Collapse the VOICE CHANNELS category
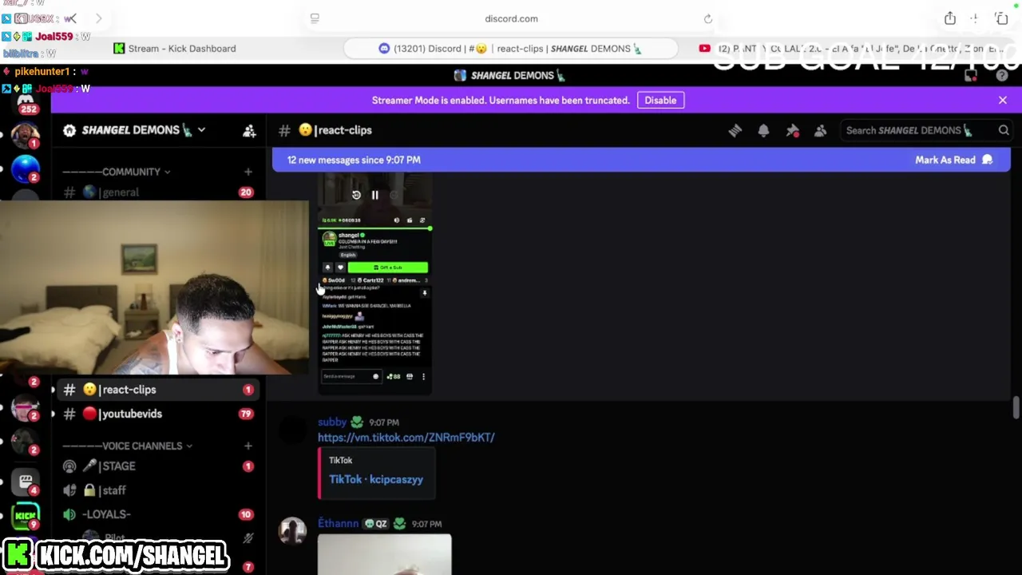 tap(128, 446)
